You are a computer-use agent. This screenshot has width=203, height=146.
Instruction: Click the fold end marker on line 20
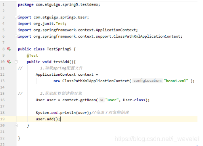16,125
